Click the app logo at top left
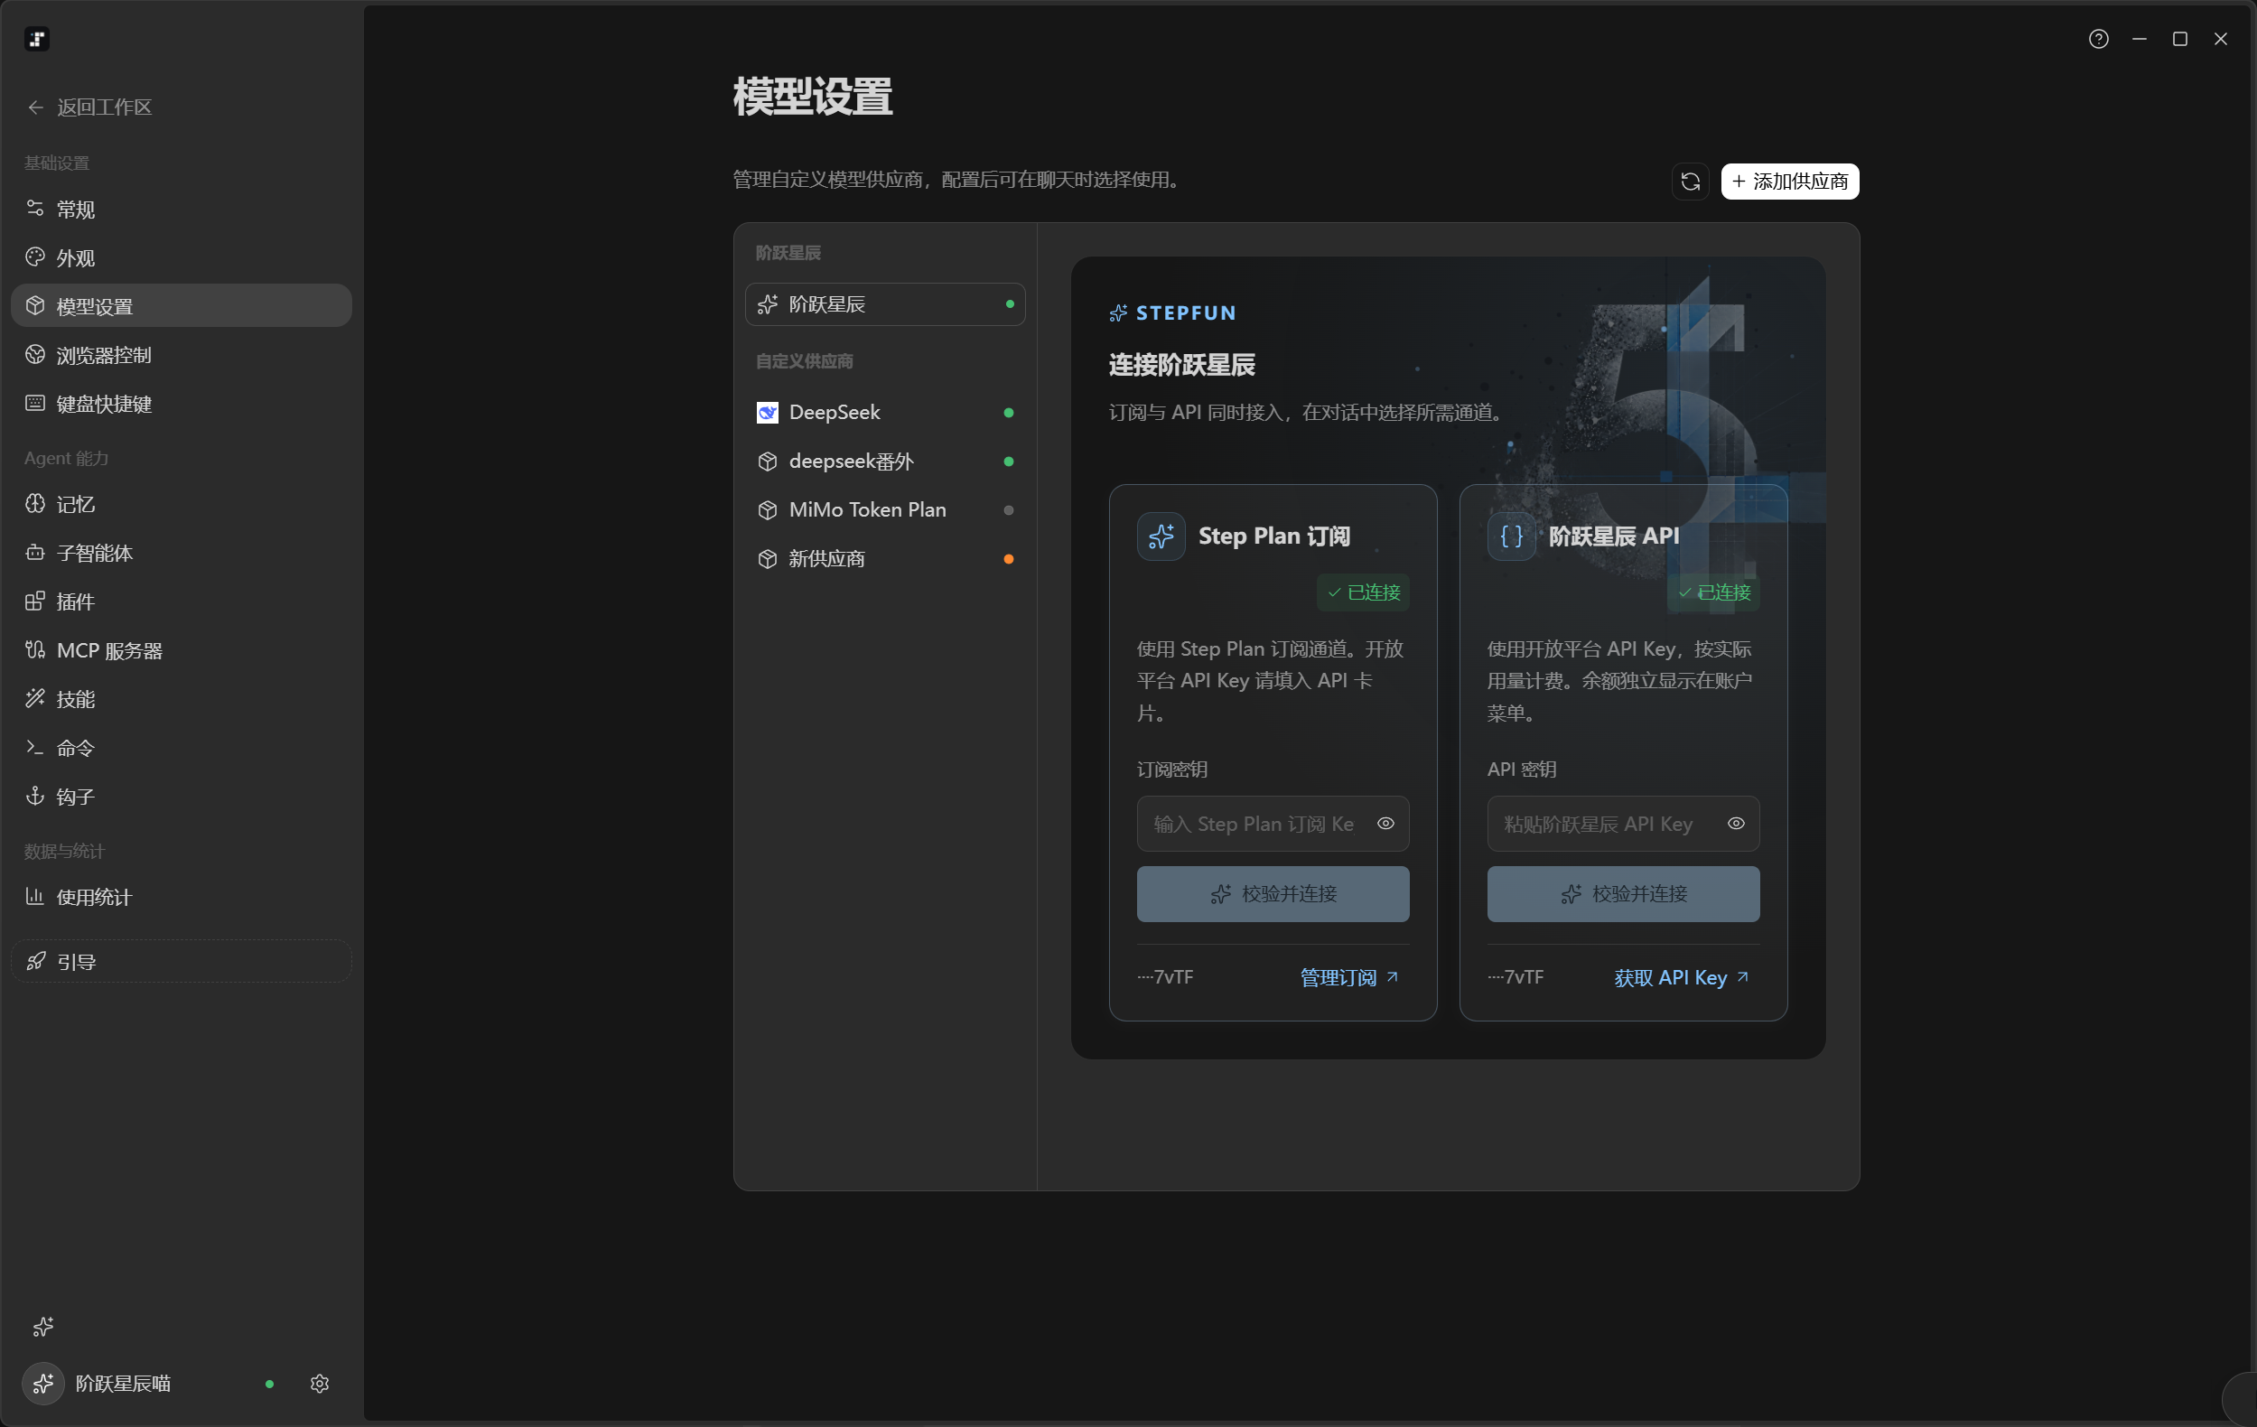This screenshot has width=2257, height=1427. pyautogui.click(x=36, y=39)
